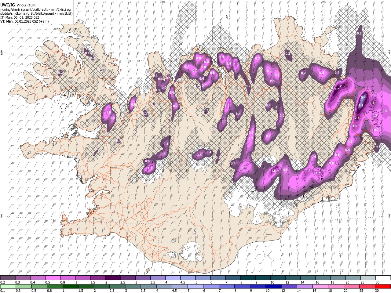391x293 pixels.
Task: Click the '2.7' value on the map
Action: tap(337, 89)
